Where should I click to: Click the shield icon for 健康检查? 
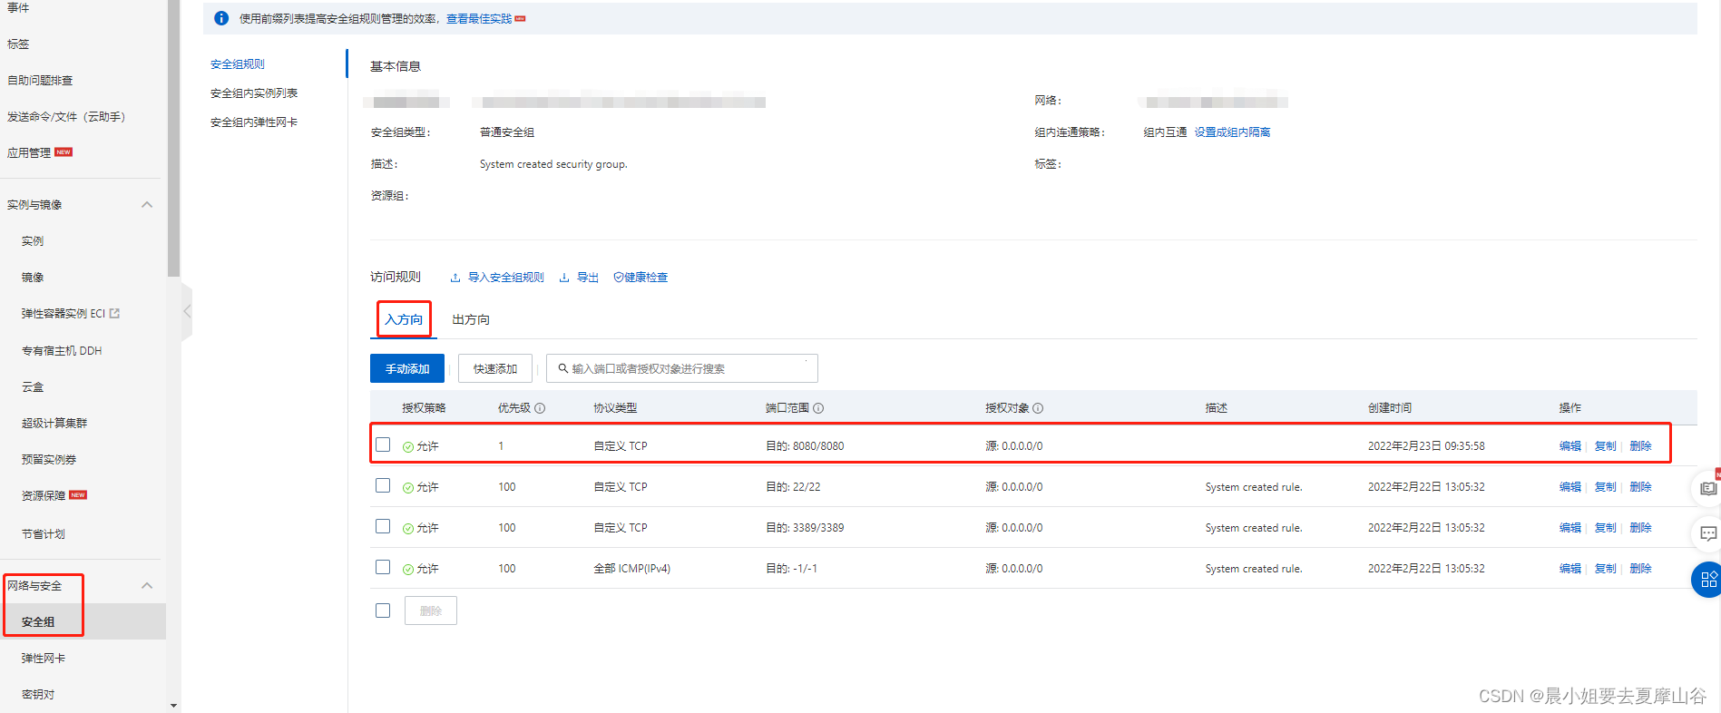point(619,278)
